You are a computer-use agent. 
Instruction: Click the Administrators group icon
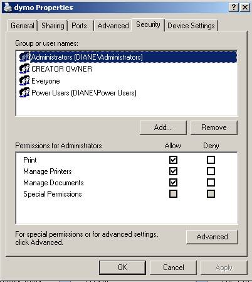(x=24, y=57)
